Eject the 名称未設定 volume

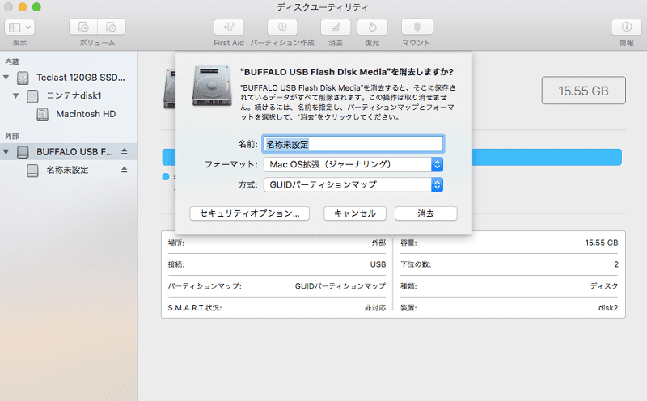tap(125, 170)
